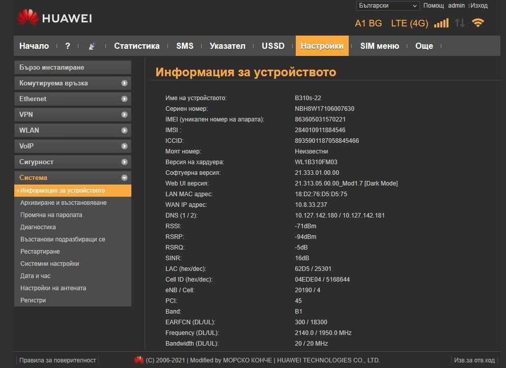Expand the Ethernet menu section
The image size is (506, 368).
tap(73, 99)
